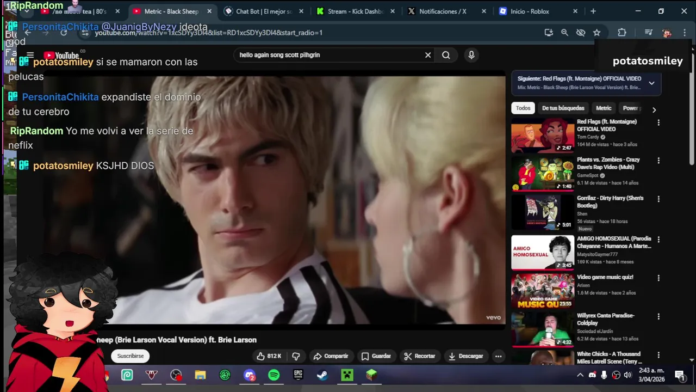
Task: Click the Guardar button
Action: coord(376,356)
